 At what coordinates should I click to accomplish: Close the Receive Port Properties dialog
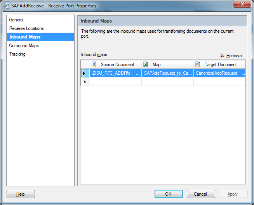(242, 4)
